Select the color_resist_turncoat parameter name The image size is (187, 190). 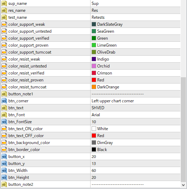(x=27, y=87)
